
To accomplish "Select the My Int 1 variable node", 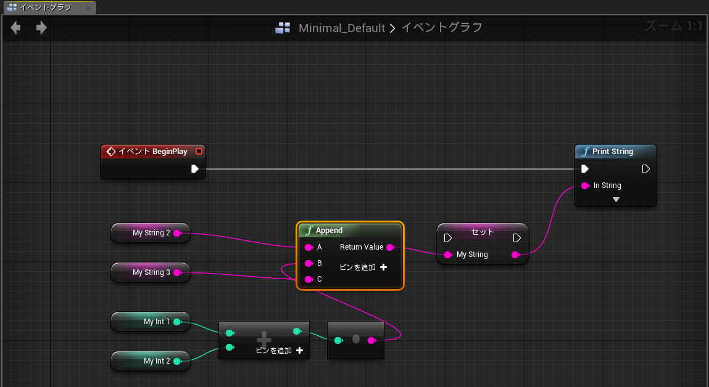I will [151, 322].
